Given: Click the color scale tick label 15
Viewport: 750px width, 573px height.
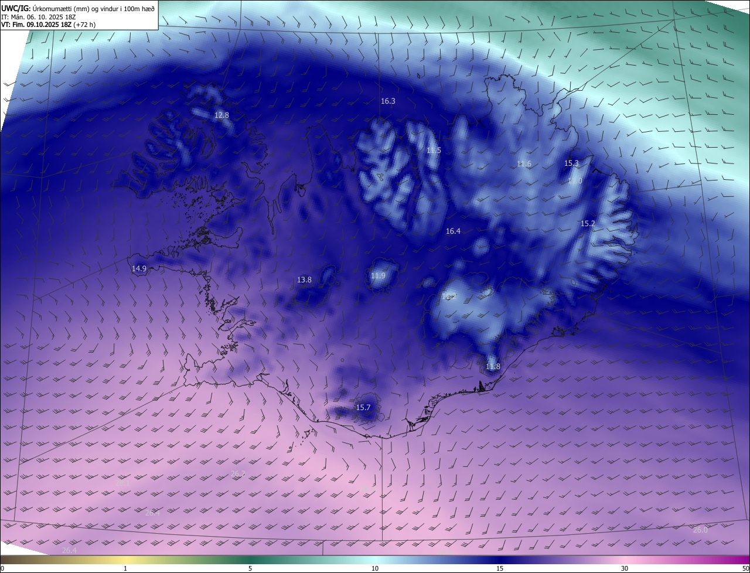Looking at the screenshot, I should (500, 568).
